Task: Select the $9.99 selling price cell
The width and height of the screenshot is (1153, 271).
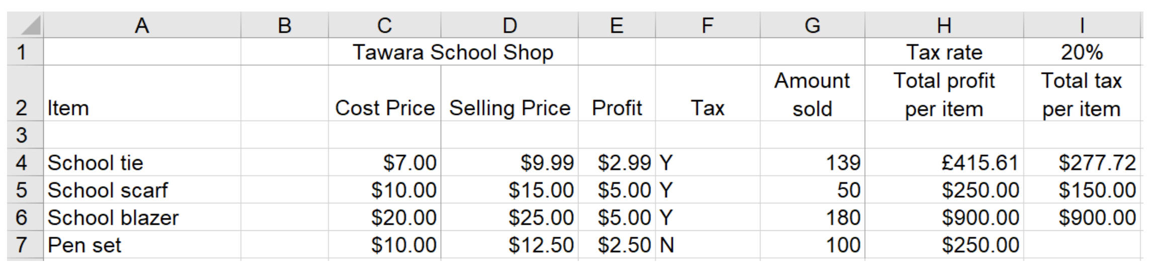Action: (x=510, y=162)
